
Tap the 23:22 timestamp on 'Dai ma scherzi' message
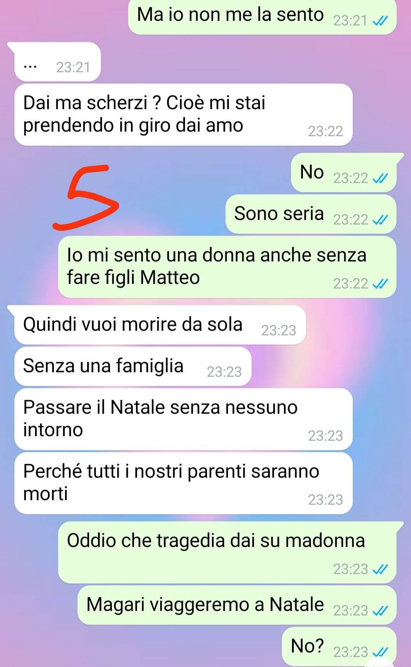[x=325, y=131]
